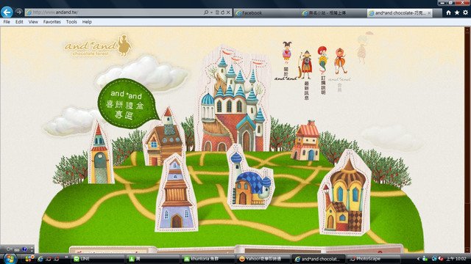The image size is (471, 264).
Task: Open the Favorites menu
Action: [52, 22]
